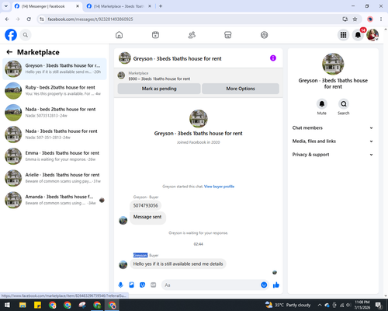Open the Facebook search magnifier

(x=26, y=35)
